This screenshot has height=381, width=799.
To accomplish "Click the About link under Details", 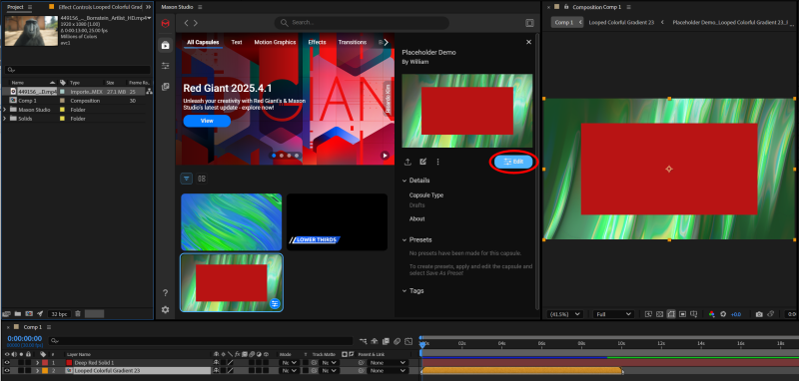I will (416, 218).
